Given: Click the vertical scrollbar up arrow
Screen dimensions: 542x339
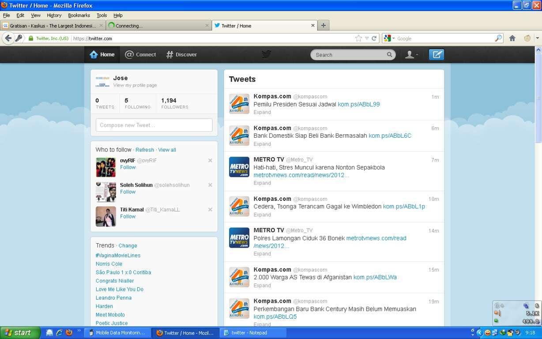Looking at the screenshot, I should coord(538,49).
